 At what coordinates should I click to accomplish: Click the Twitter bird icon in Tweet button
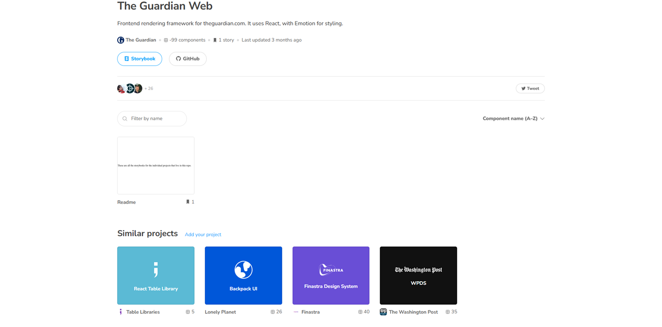[x=523, y=88]
